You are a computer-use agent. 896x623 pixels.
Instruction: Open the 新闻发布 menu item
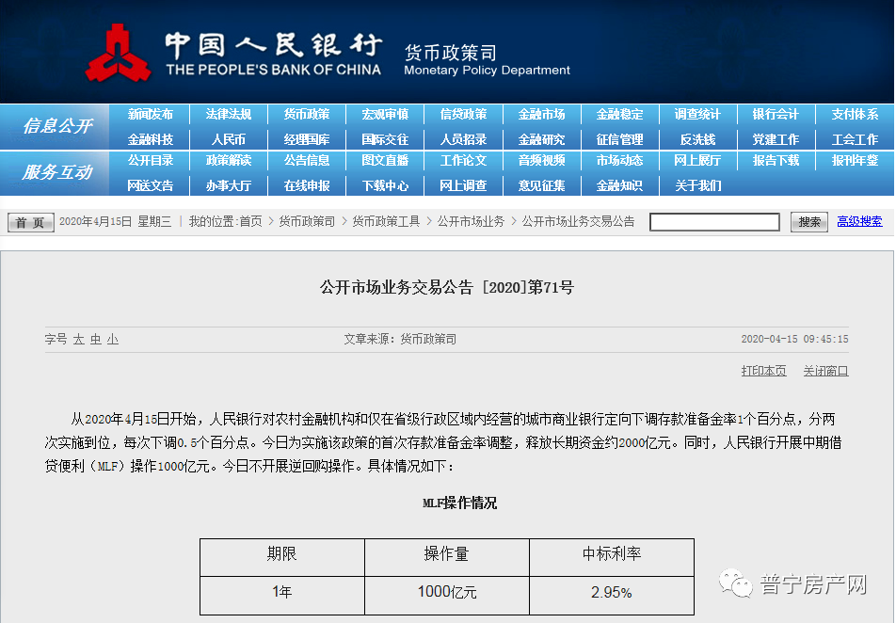(151, 114)
